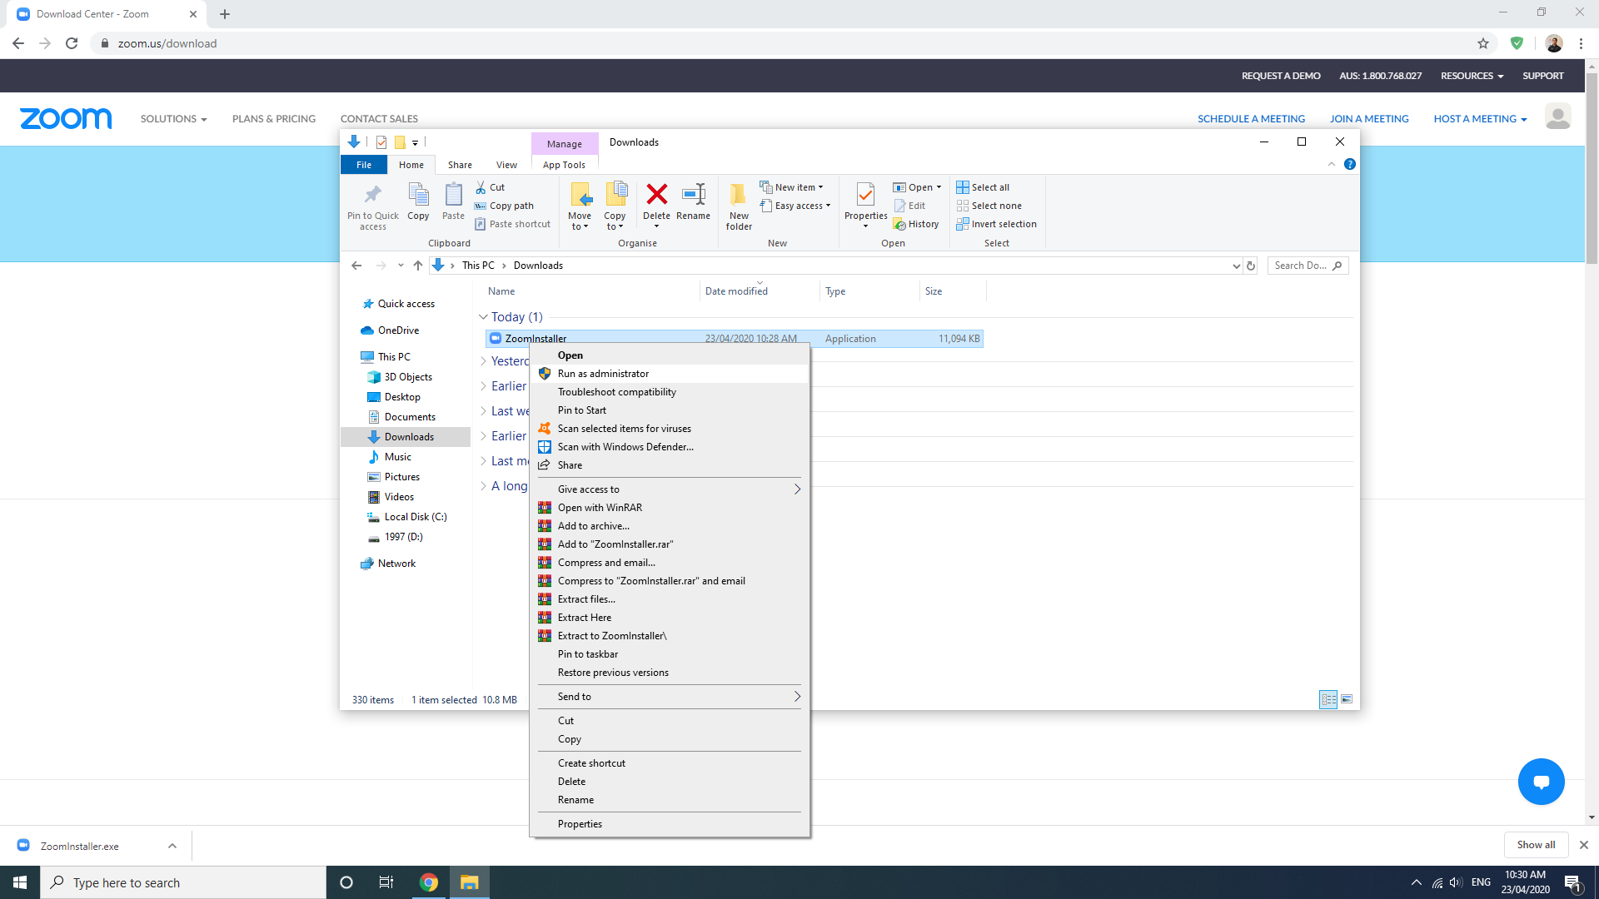Click Invert selection in the ribbon
The width and height of the screenshot is (1599, 899).
pos(996,224)
